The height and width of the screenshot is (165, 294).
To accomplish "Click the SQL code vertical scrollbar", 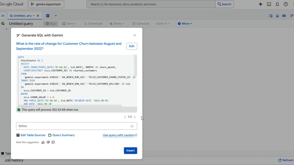I will point(136,66).
